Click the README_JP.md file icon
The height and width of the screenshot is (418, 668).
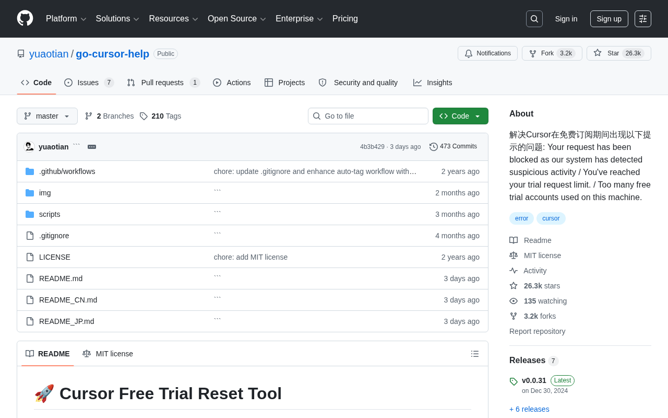30,321
